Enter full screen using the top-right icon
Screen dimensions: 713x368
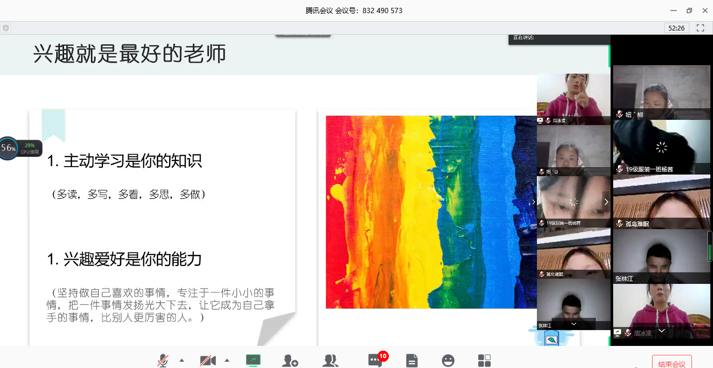coord(700,28)
